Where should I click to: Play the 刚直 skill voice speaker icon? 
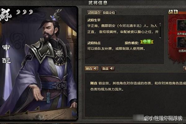[95, 69]
